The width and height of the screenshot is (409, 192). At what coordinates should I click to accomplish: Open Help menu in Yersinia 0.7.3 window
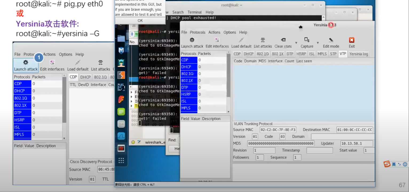pos(243,32)
